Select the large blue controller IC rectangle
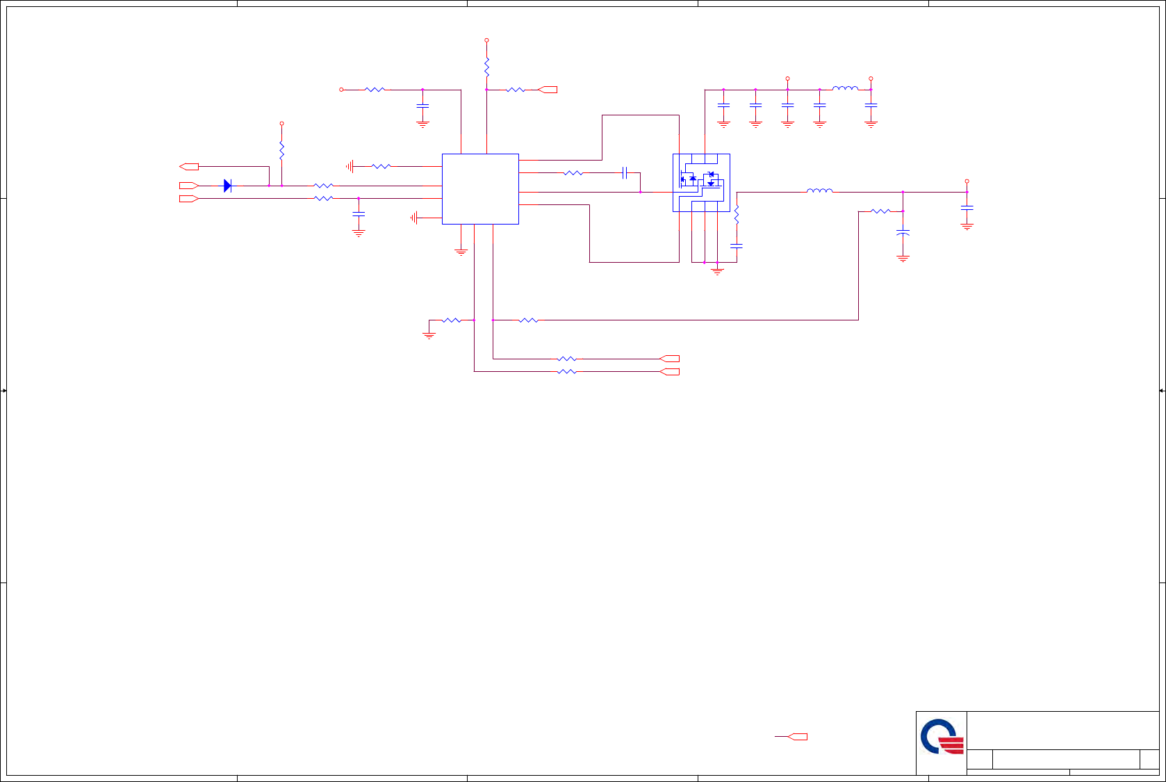The width and height of the screenshot is (1166, 782). tap(480, 189)
